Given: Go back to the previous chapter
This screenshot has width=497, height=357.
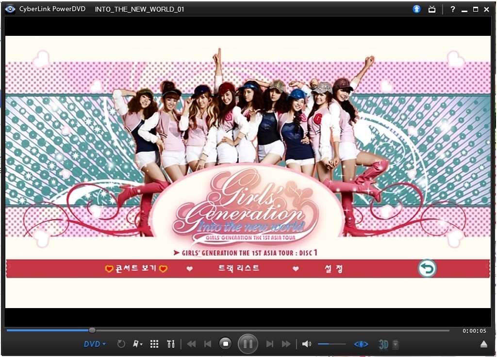Looking at the screenshot, I should click(208, 344).
